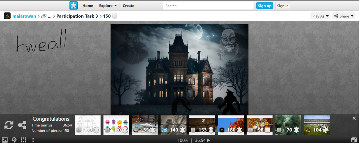Screen dimensions: 359x143
Task: Restart the puzzle with the refresh icon
Action: (9, 125)
